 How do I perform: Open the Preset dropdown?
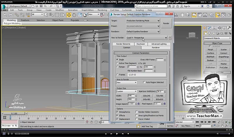(143, 26)
